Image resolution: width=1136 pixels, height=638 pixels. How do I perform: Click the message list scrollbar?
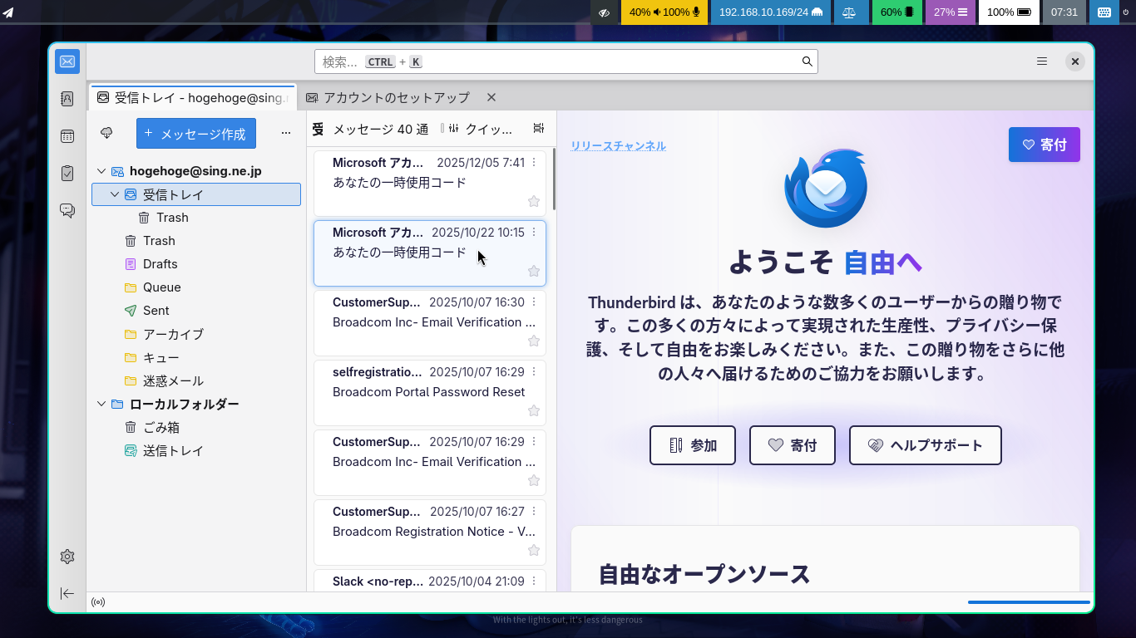click(554, 179)
